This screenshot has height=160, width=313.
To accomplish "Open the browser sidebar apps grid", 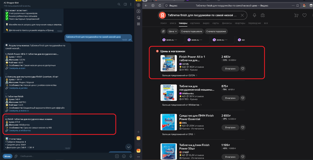I will coord(139,24).
